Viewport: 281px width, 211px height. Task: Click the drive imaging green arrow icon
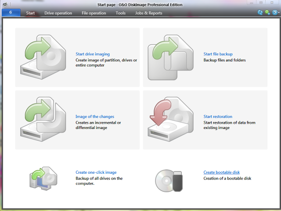tap(43, 57)
